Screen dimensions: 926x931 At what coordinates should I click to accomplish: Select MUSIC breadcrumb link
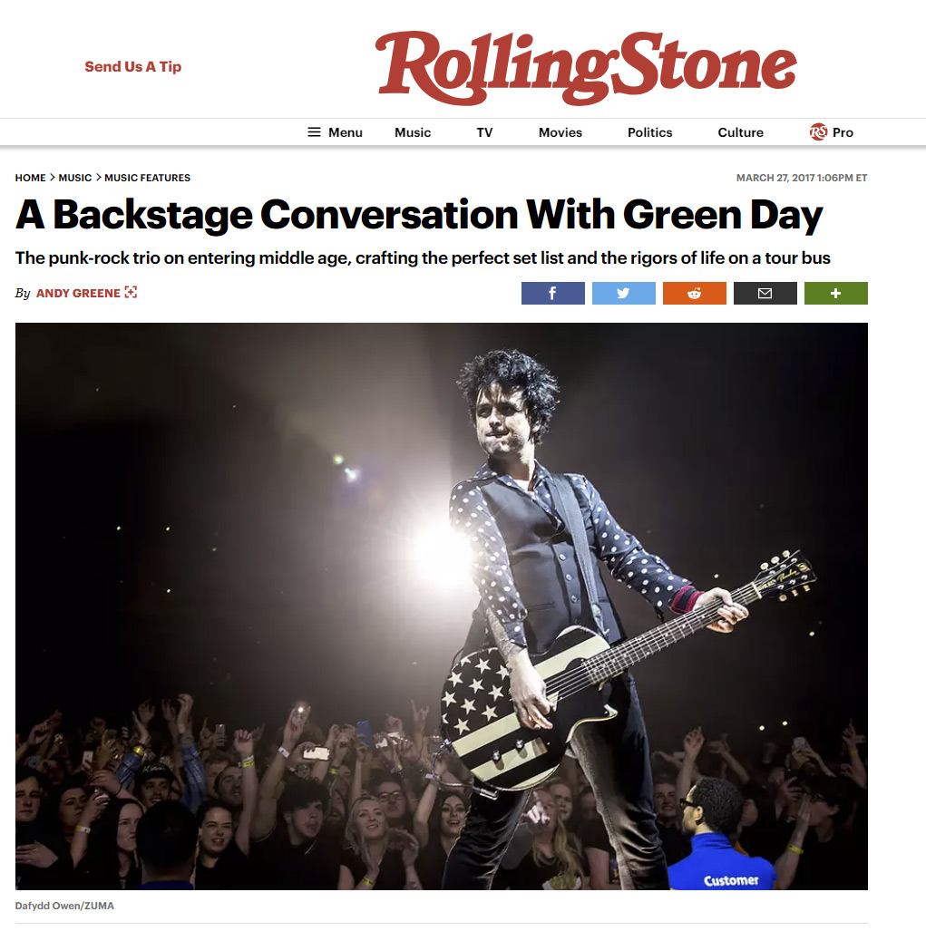coord(75,178)
